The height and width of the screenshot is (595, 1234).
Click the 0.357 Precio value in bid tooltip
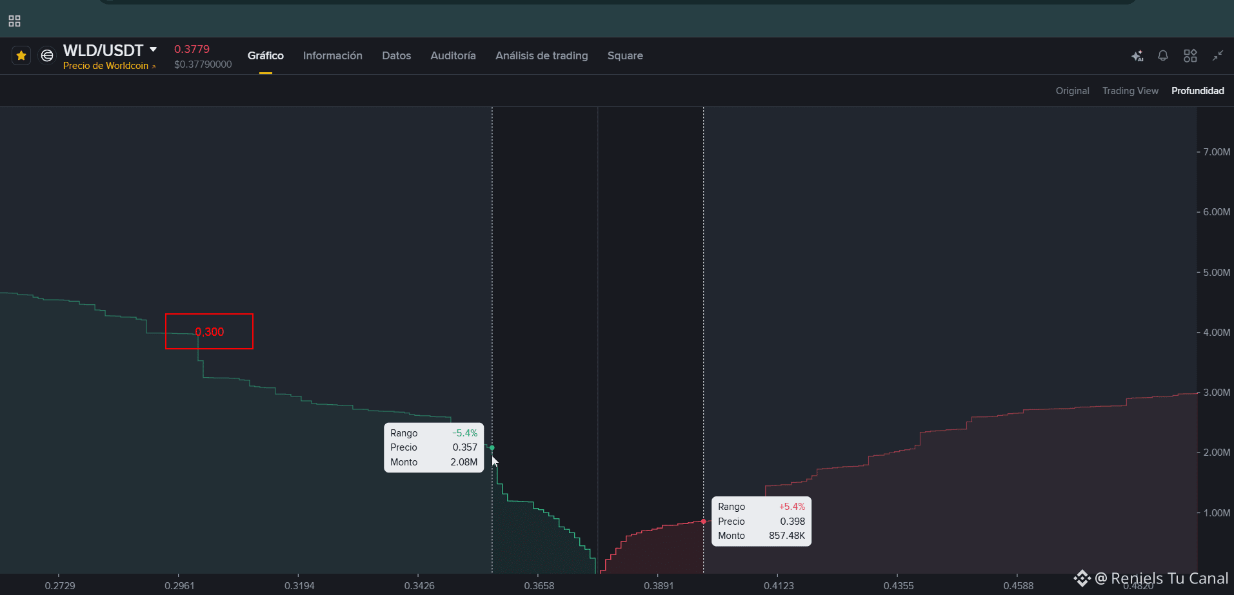(x=465, y=447)
